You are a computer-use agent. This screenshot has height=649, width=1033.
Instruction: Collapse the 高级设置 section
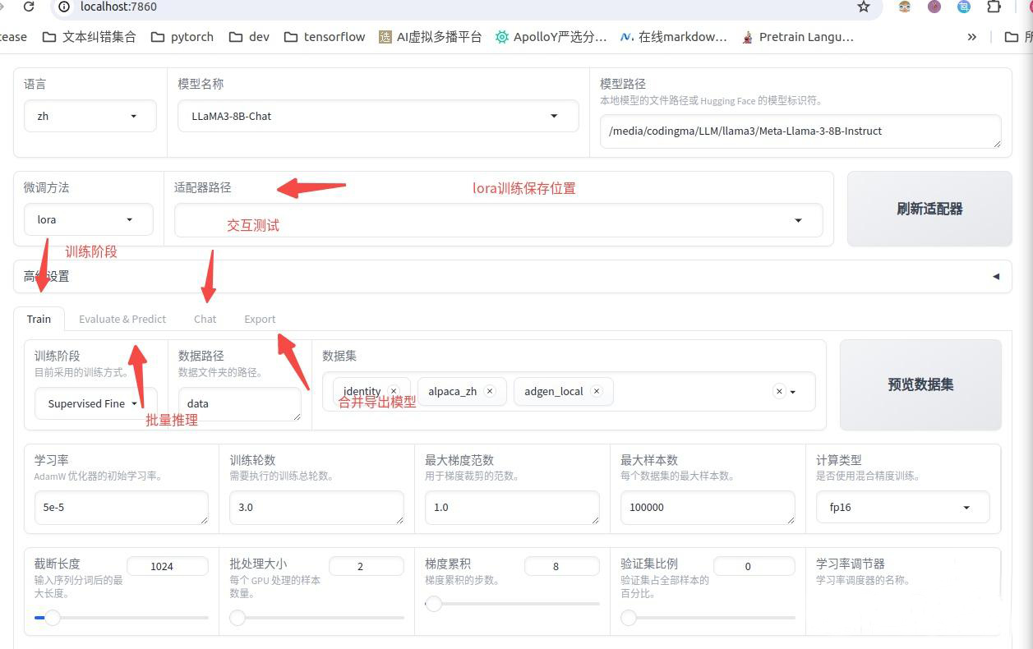coord(995,276)
